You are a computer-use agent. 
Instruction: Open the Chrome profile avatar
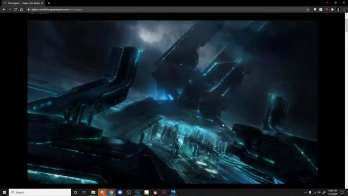tap(338, 10)
